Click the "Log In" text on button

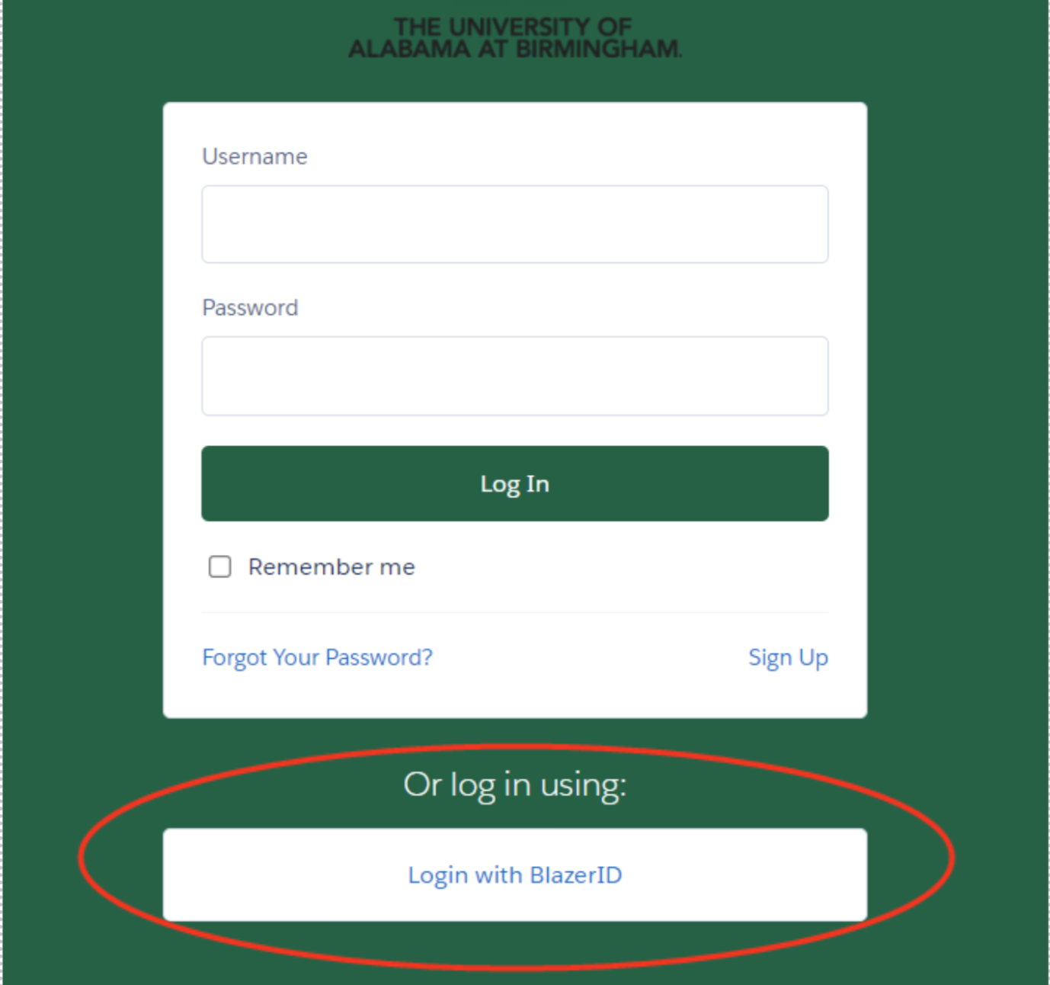click(515, 484)
